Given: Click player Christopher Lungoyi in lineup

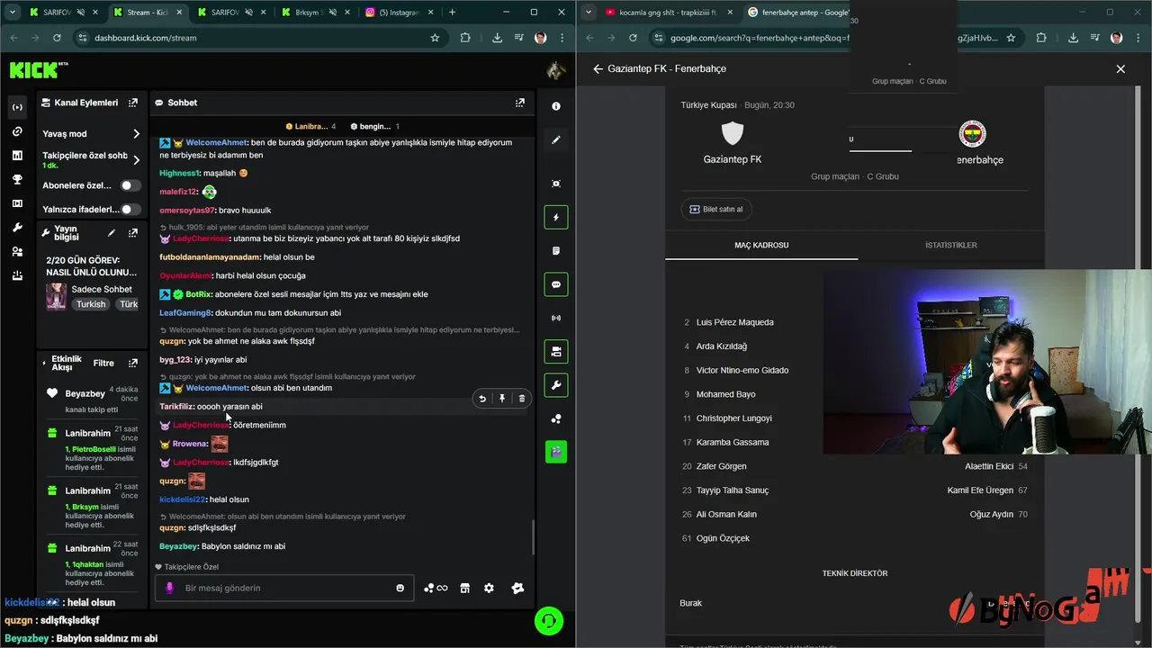Looking at the screenshot, I should pyautogui.click(x=733, y=418).
